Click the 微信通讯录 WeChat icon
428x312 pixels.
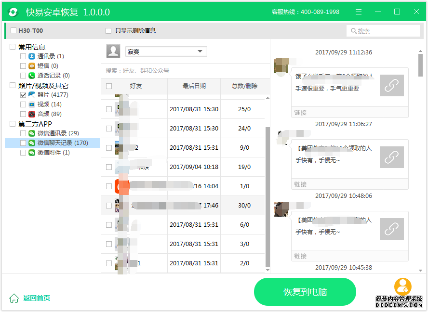coord(32,133)
